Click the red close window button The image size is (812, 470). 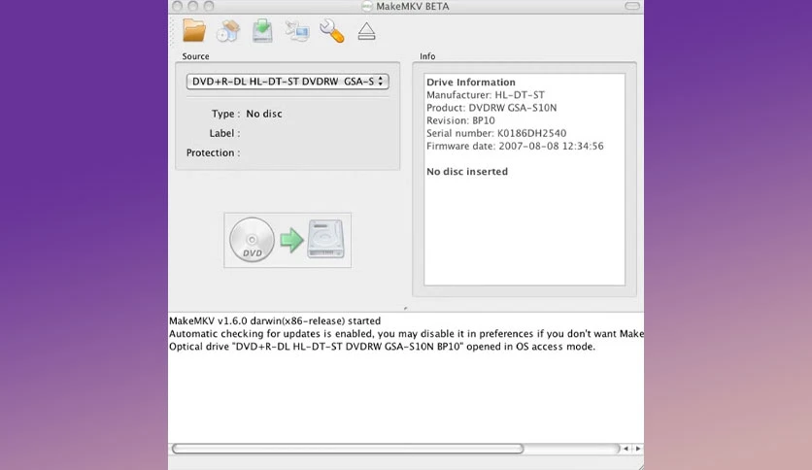pyautogui.click(x=177, y=6)
